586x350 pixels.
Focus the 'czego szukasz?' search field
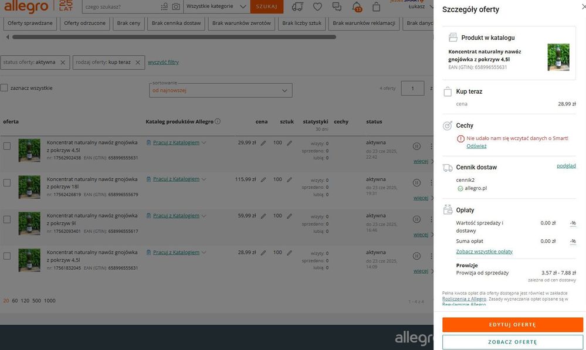point(121,6)
